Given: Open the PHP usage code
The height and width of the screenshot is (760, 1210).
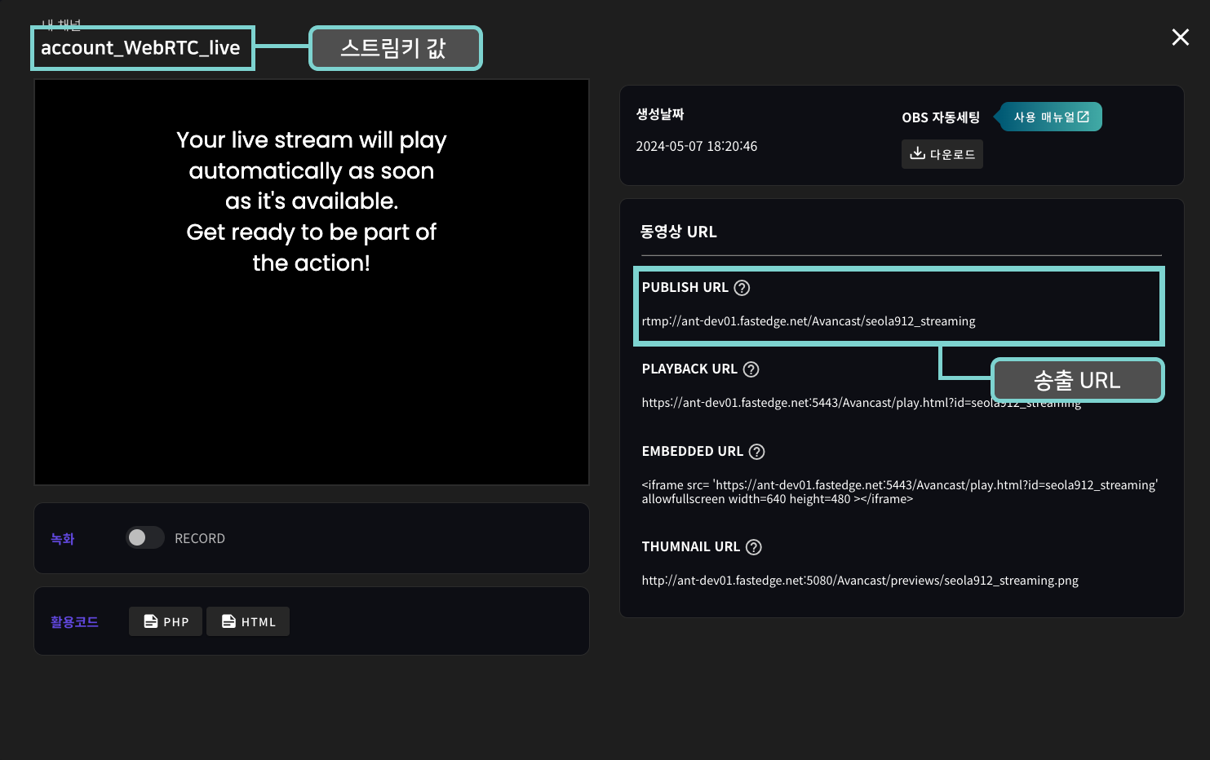Looking at the screenshot, I should [x=166, y=621].
